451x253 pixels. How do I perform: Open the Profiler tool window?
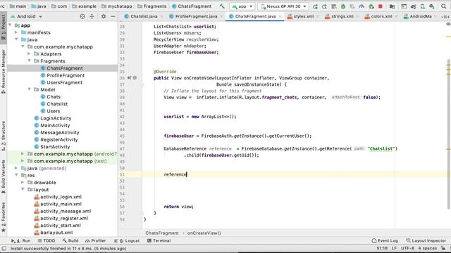(x=96, y=240)
